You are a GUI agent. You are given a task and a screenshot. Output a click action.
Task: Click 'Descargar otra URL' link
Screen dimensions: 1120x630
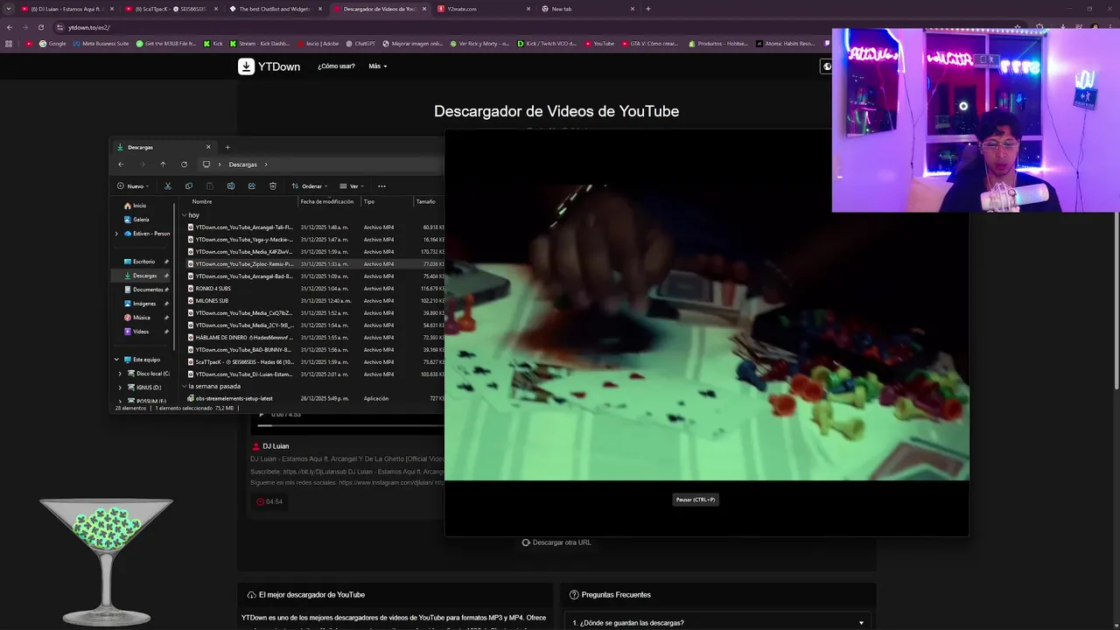(556, 542)
